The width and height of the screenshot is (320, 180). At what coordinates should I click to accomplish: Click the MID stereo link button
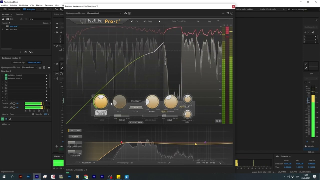(80, 154)
